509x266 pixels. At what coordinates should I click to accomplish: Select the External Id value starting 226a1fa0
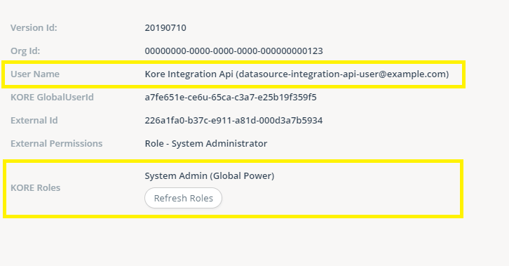click(x=233, y=120)
